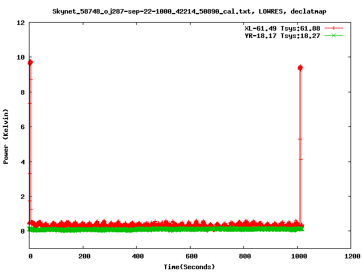This screenshot has width=363, height=272.
Task: Click the red XL legend line sample
Action: point(334,28)
